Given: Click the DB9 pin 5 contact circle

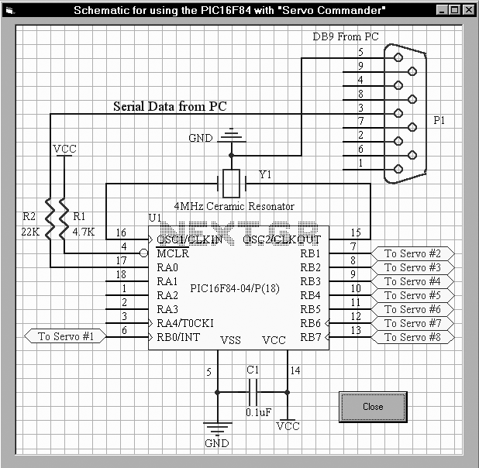Looking at the screenshot, I should tap(398, 57).
